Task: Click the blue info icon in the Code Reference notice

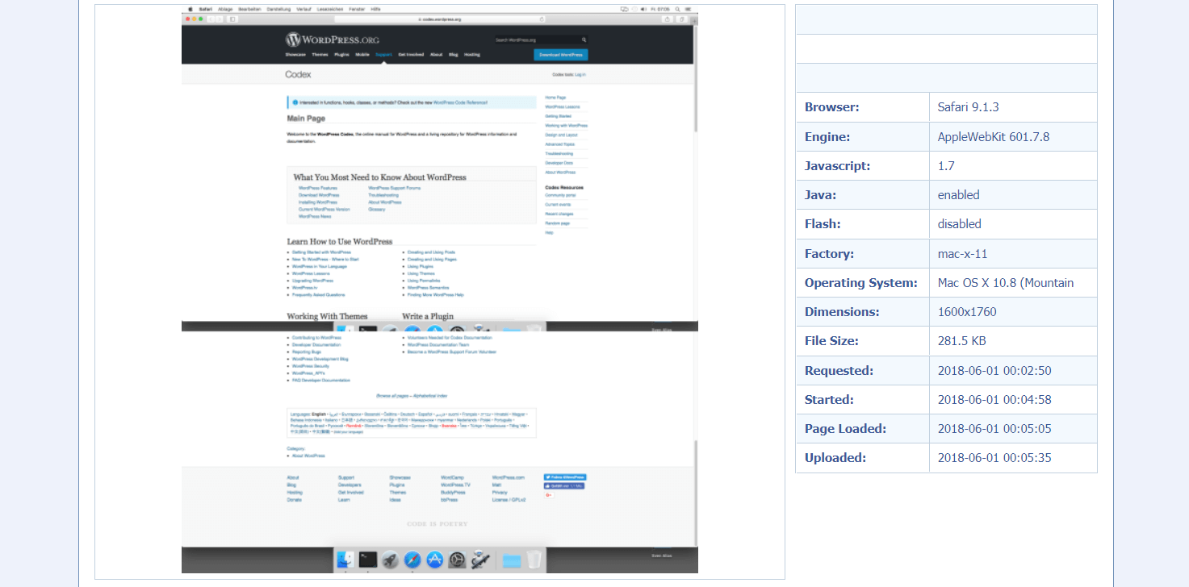Action: (x=295, y=102)
